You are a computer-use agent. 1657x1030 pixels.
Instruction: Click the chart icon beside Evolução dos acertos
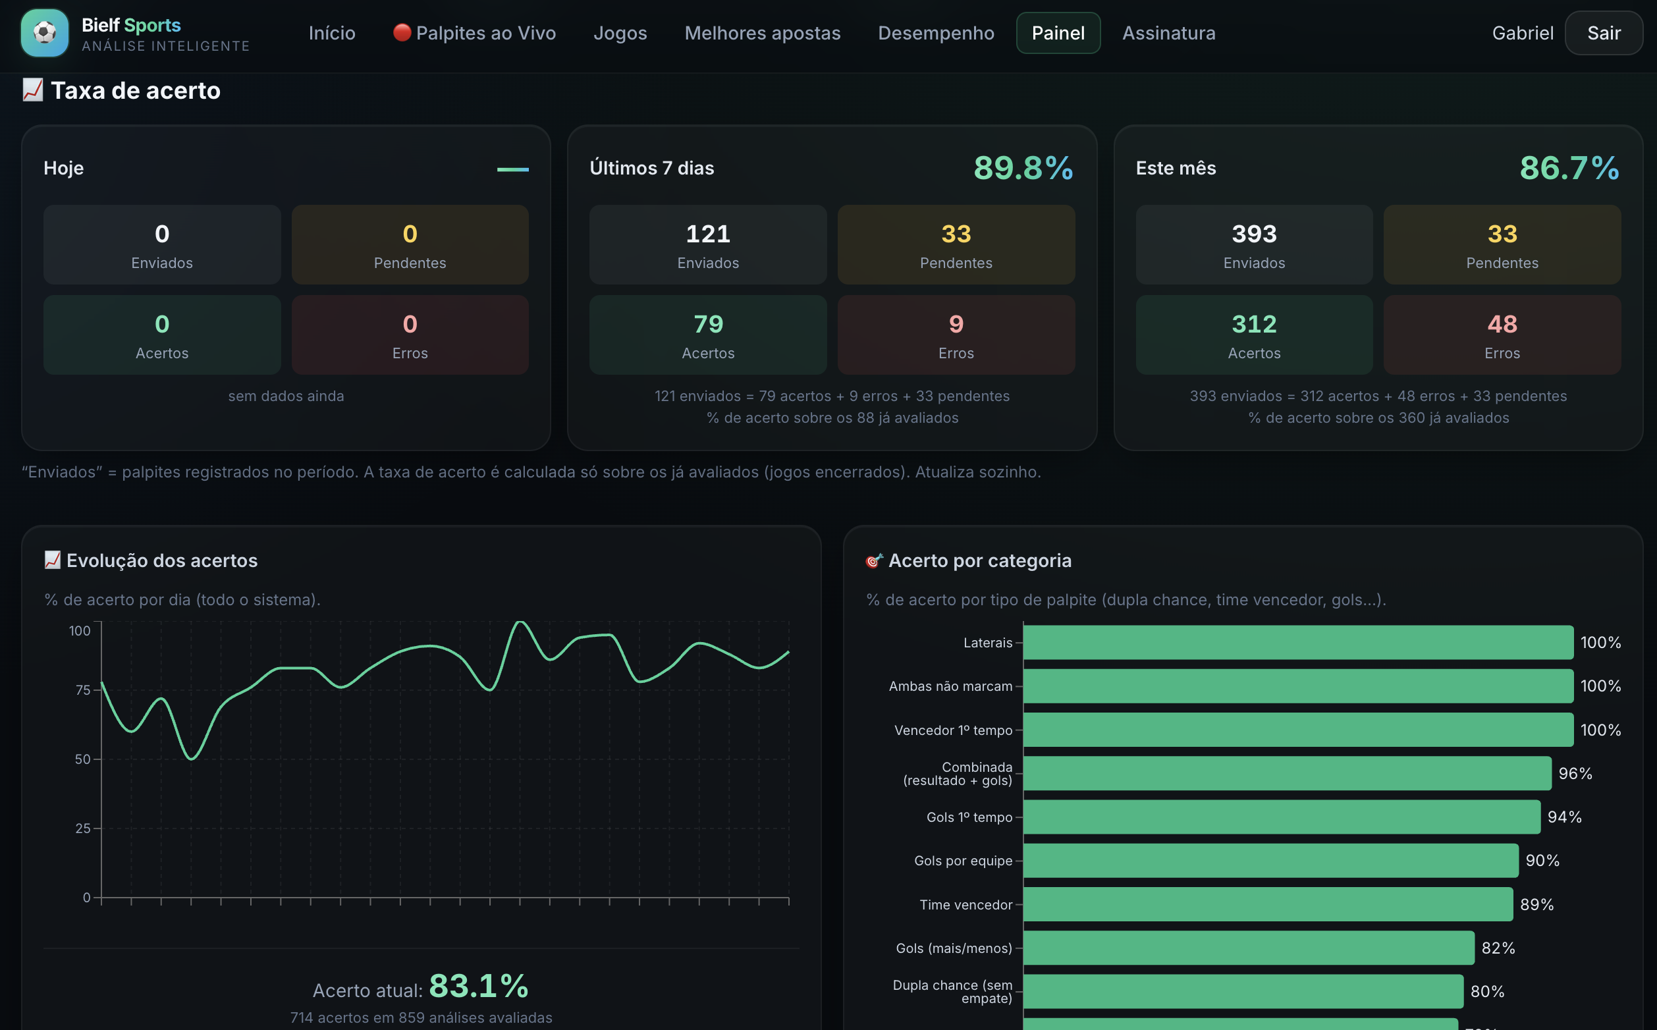click(x=53, y=560)
